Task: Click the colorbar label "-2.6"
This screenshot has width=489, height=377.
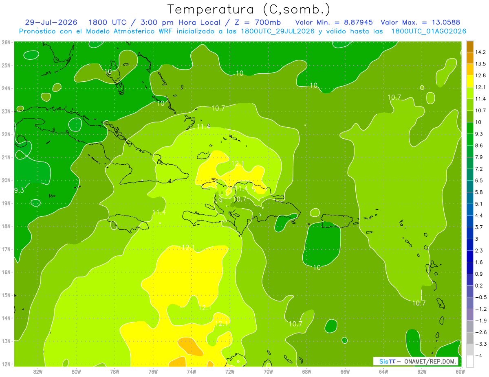Action: coord(480,332)
